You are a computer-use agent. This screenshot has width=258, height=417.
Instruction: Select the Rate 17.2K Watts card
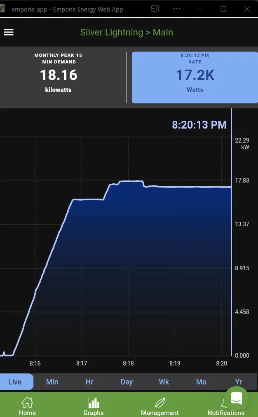pos(195,77)
